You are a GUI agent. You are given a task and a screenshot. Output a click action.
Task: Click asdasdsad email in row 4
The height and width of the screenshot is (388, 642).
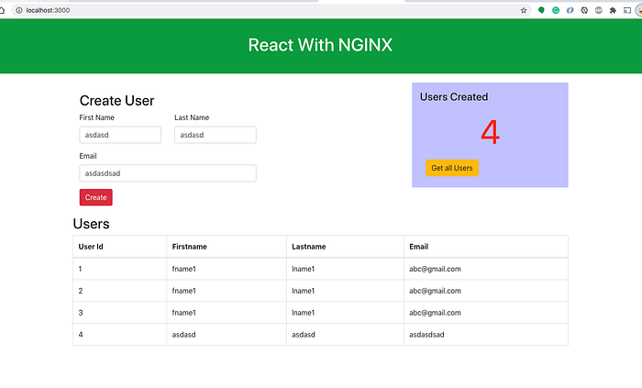coord(426,335)
